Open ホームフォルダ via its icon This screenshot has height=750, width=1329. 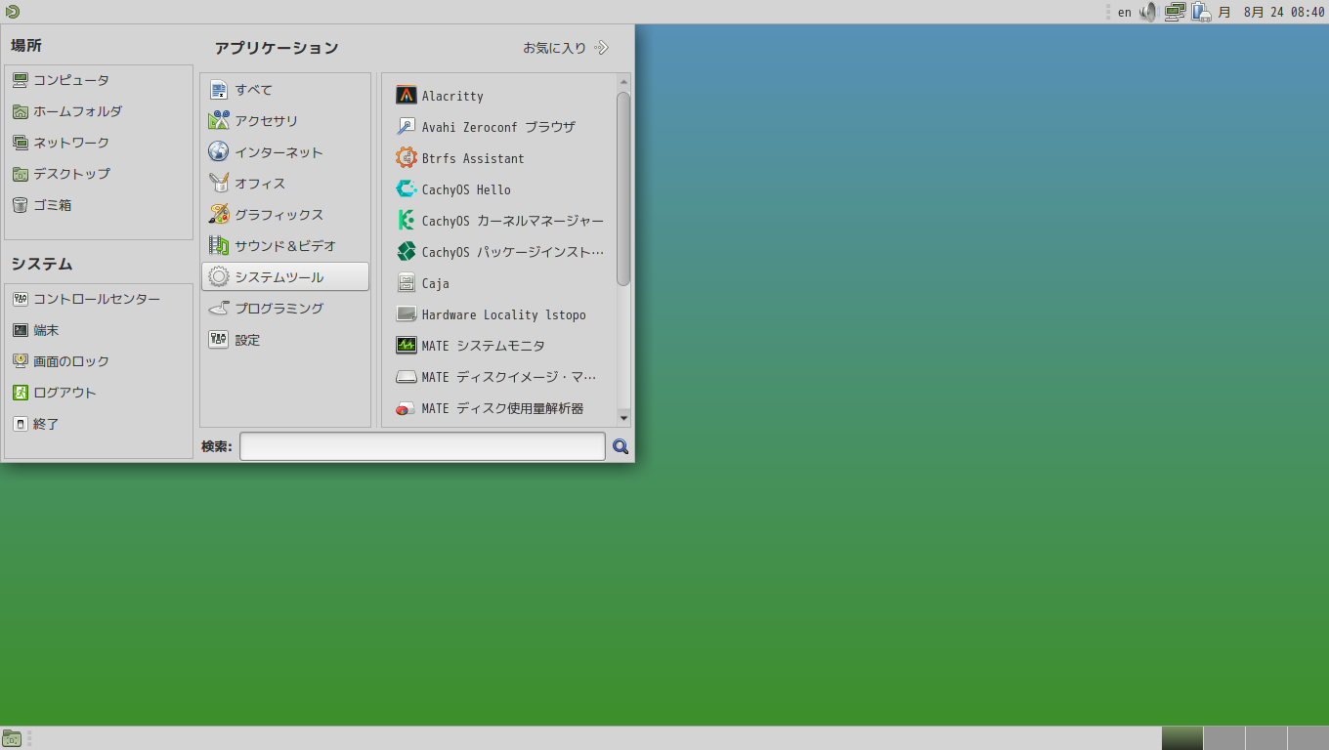pyautogui.click(x=21, y=111)
